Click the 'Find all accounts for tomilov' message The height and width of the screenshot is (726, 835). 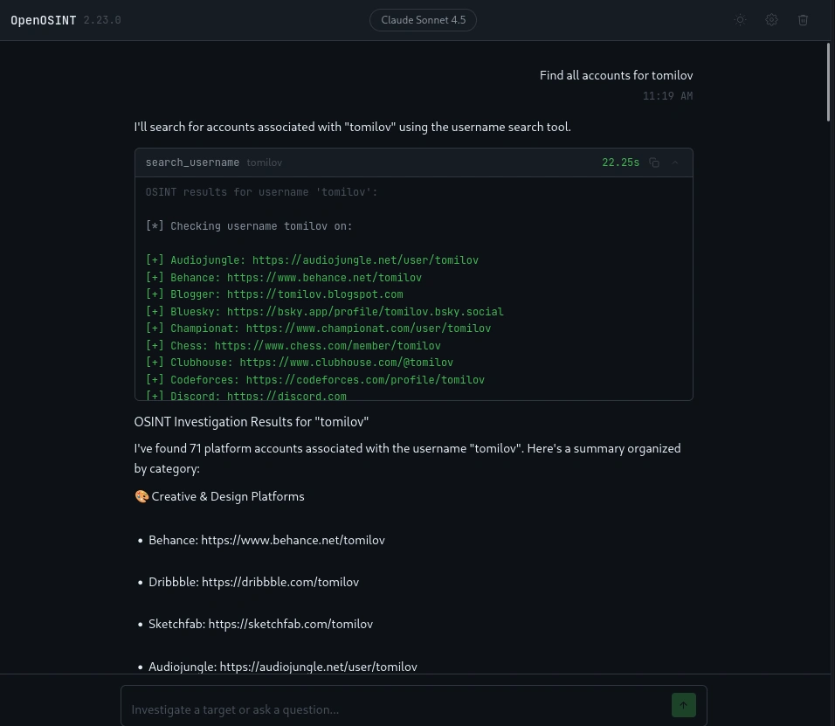click(x=616, y=76)
